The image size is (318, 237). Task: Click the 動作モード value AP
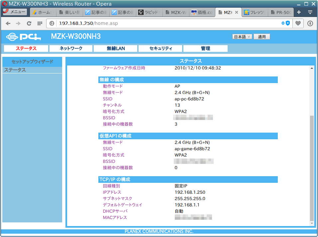point(177,86)
